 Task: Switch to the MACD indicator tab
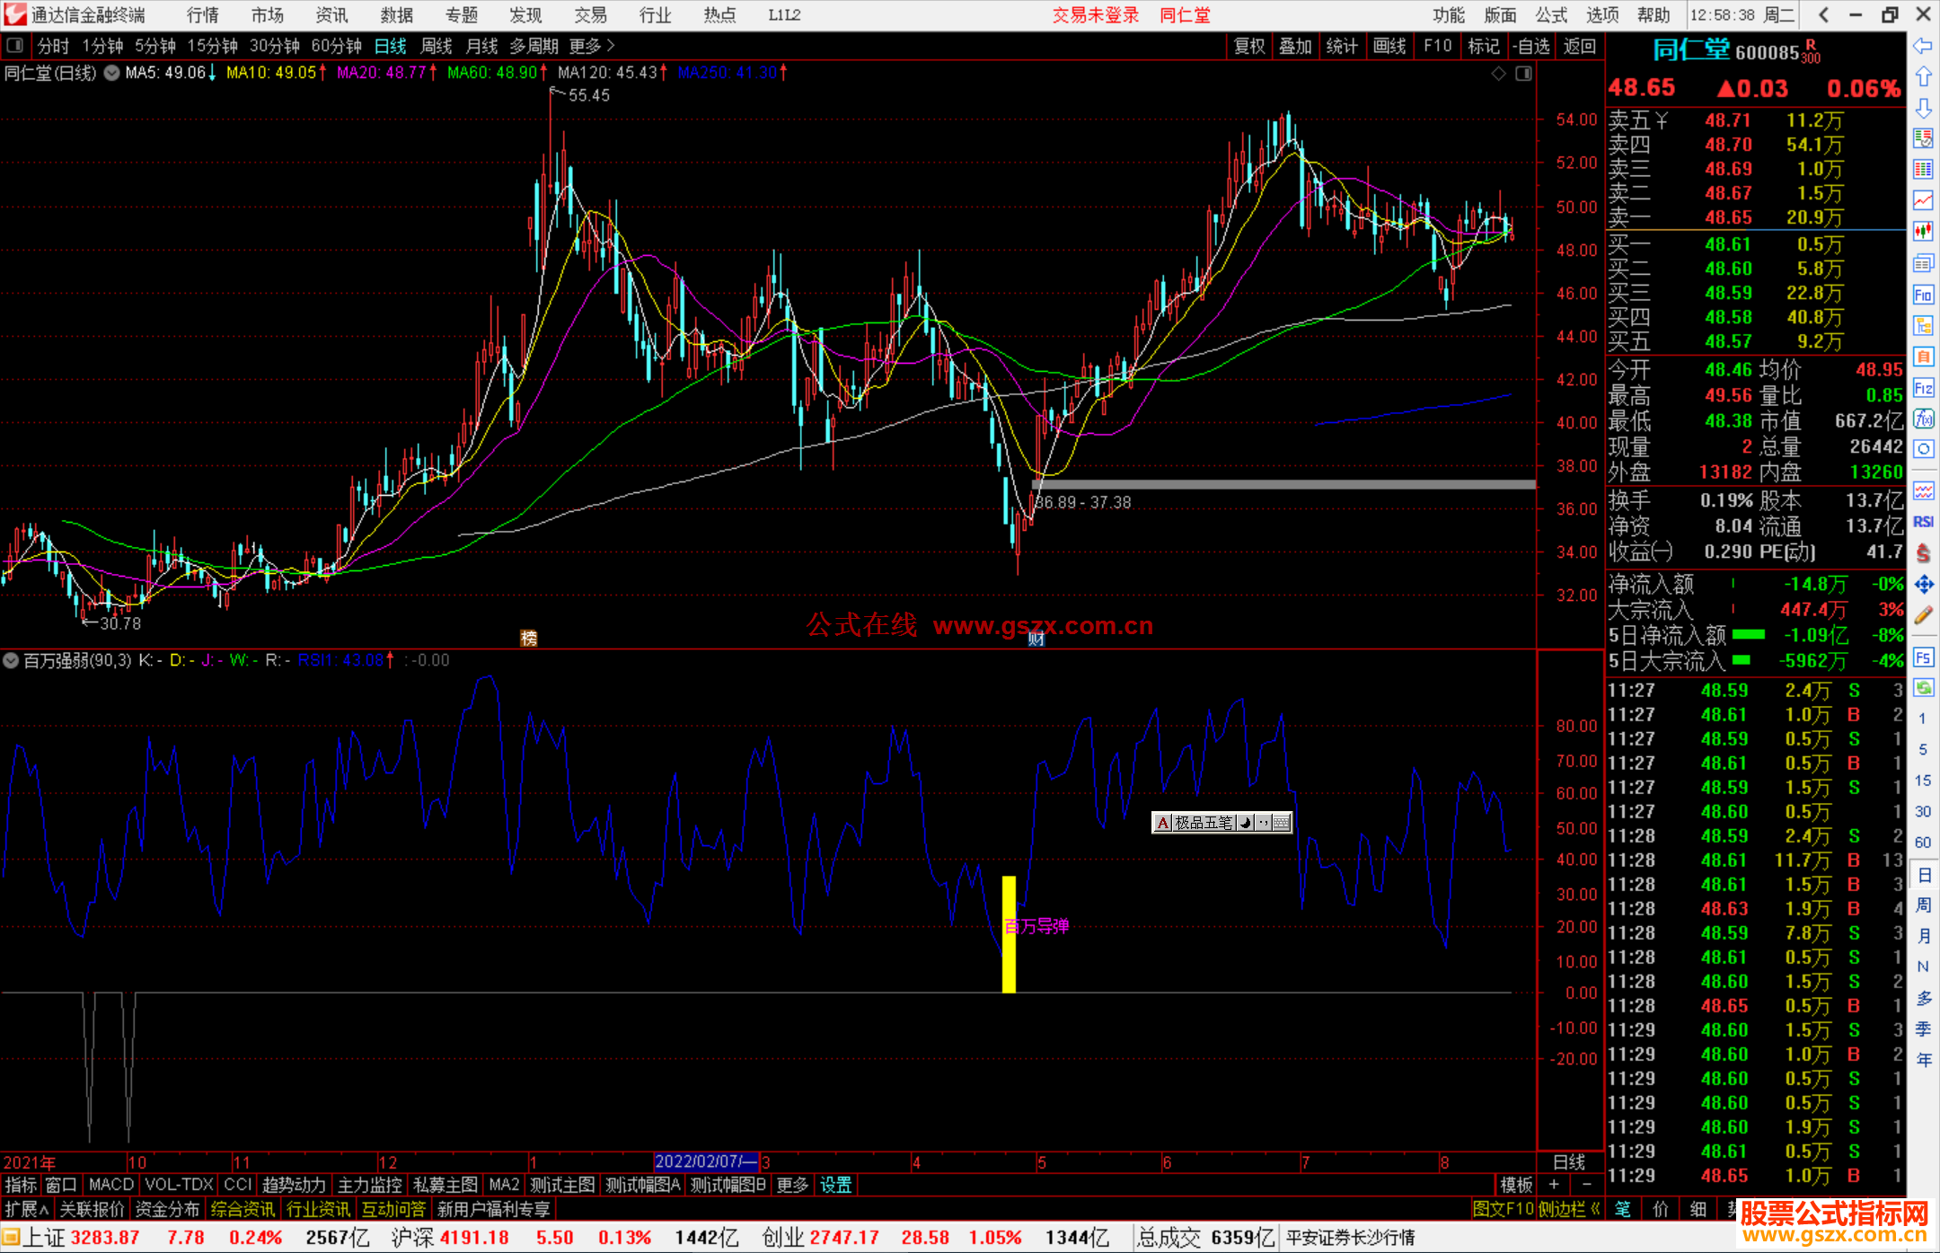(111, 1185)
